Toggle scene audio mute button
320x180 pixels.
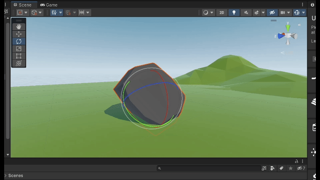(x=246, y=12)
